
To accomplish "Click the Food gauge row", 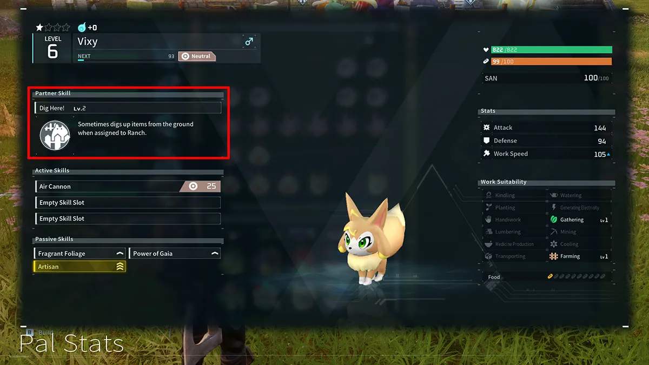I will [547, 277].
